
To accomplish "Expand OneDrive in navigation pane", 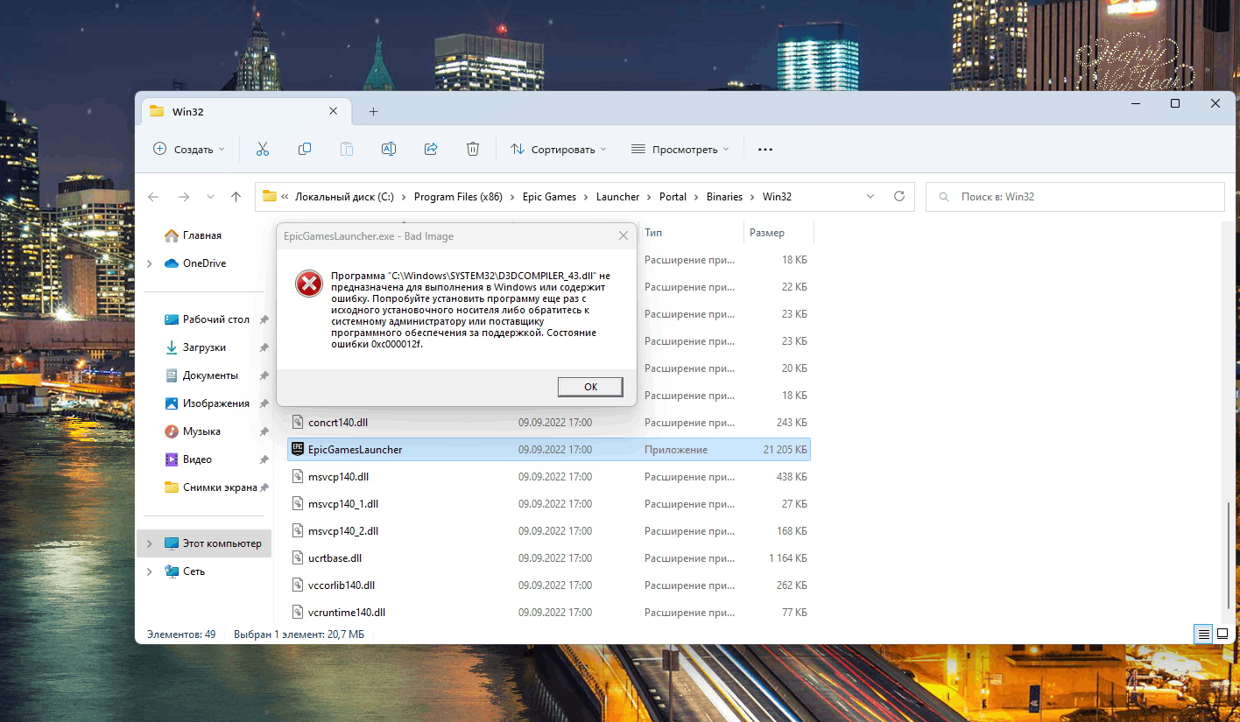I will click(150, 263).
